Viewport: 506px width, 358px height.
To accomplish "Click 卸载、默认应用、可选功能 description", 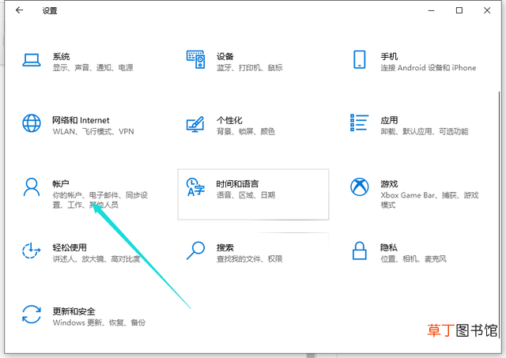I will coord(425,132).
